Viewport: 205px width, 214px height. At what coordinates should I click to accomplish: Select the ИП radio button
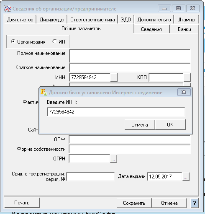pyautogui.click(x=54, y=41)
